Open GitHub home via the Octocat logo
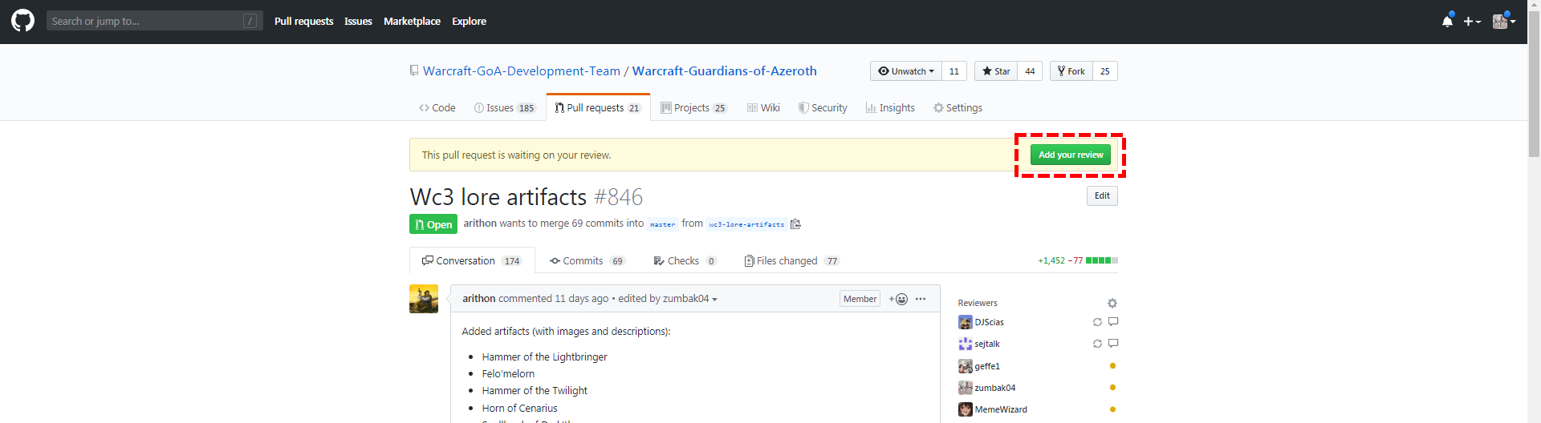 coord(22,21)
